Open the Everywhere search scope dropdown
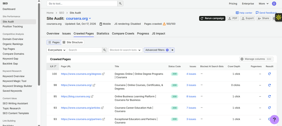 point(57,50)
